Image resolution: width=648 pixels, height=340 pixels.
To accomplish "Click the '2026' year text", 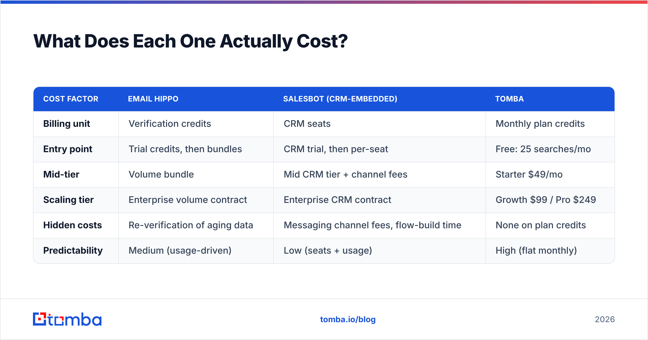I will (x=605, y=319).
